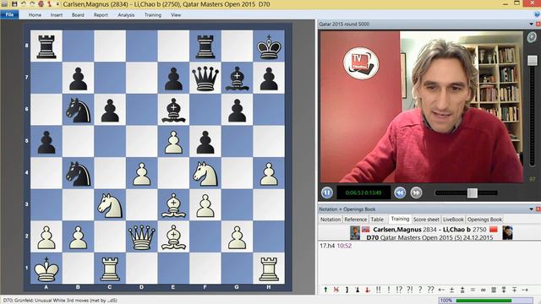Switch to the Score sheet tab
Screen dimensions: 541x304
[426, 220]
